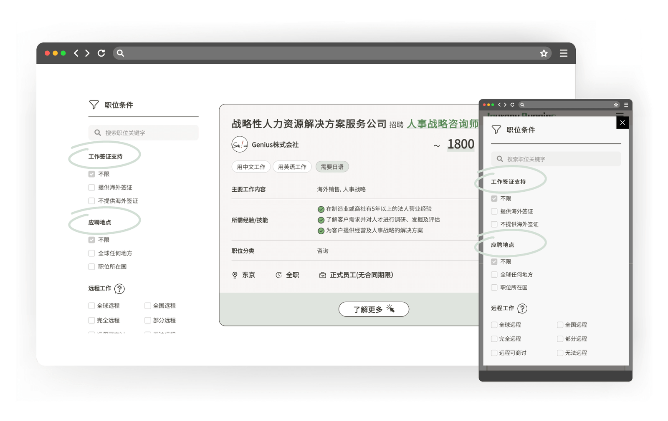
Task: Select 用英语工作 tag
Action: pyautogui.click(x=292, y=167)
